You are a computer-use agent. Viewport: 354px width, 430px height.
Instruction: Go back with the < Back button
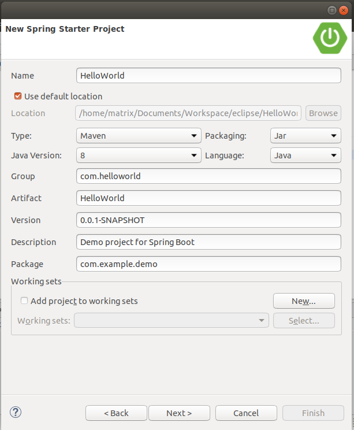(x=116, y=413)
